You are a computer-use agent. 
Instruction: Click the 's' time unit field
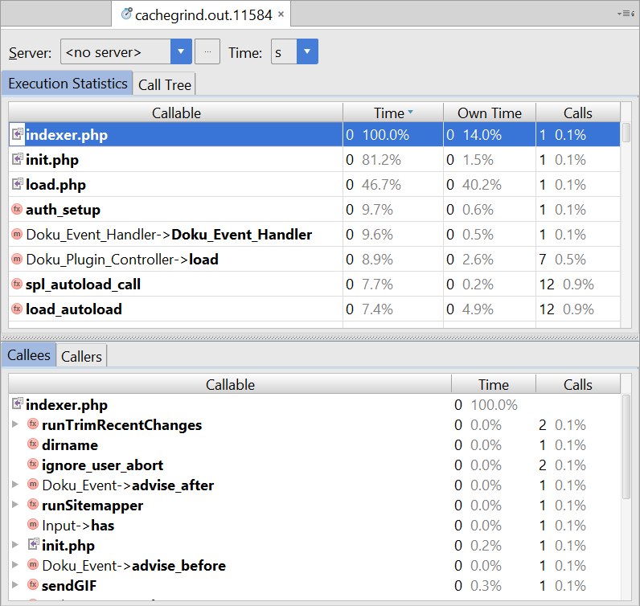[x=284, y=51]
